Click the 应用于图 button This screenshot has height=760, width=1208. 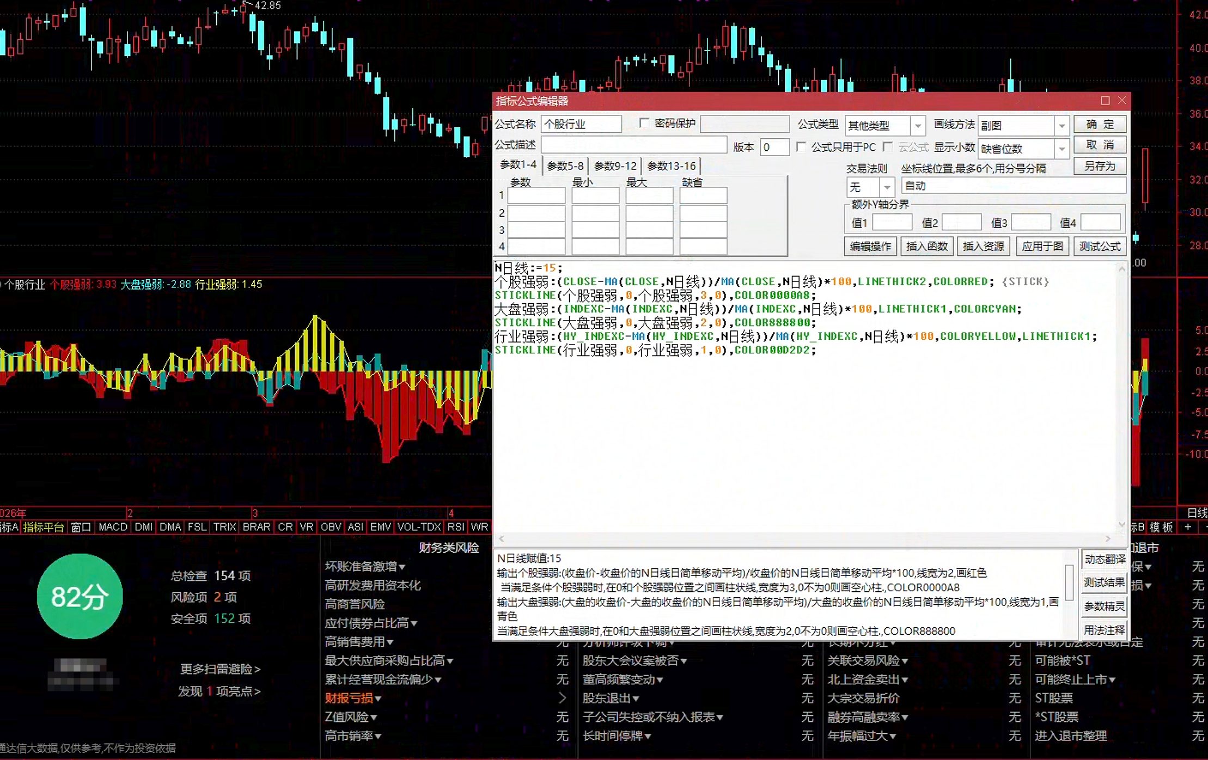pos(1042,246)
